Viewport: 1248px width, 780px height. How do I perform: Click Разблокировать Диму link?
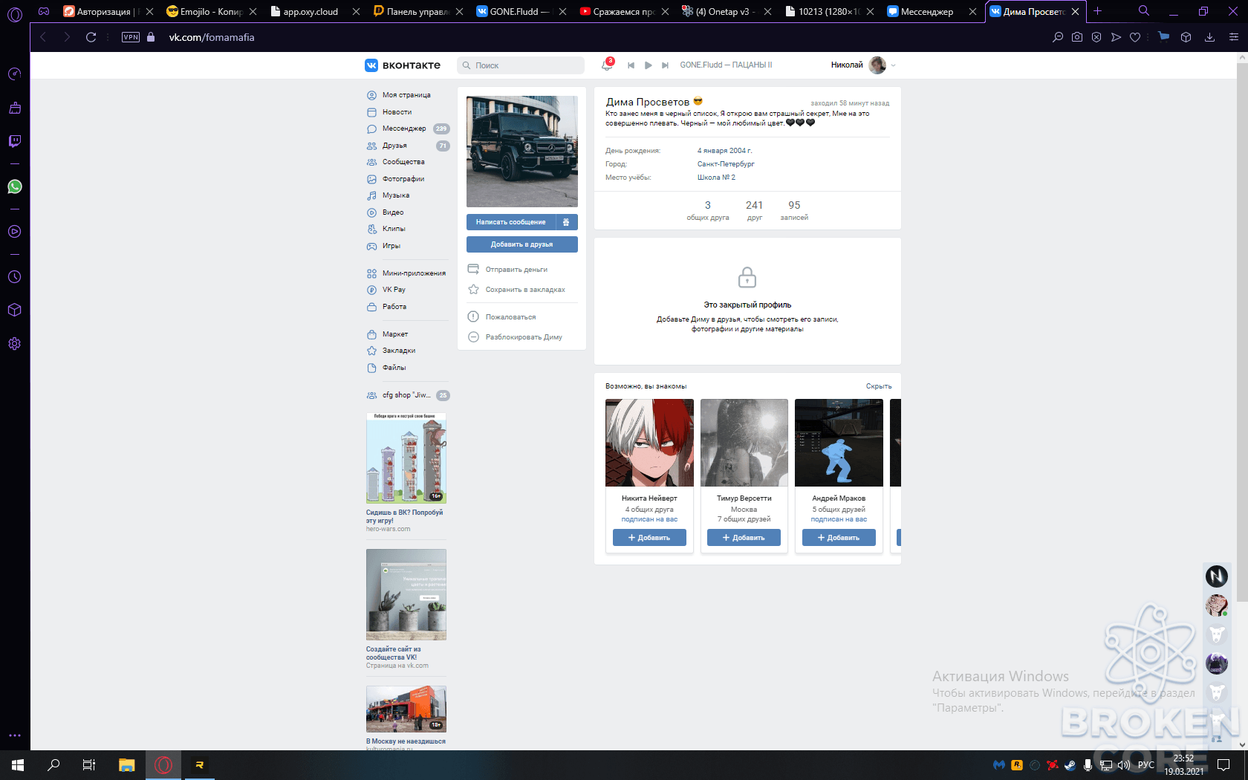click(524, 337)
